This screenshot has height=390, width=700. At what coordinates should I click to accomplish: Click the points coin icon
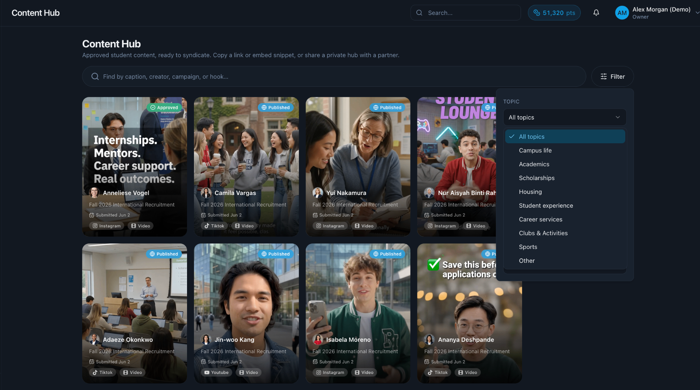pyautogui.click(x=537, y=13)
